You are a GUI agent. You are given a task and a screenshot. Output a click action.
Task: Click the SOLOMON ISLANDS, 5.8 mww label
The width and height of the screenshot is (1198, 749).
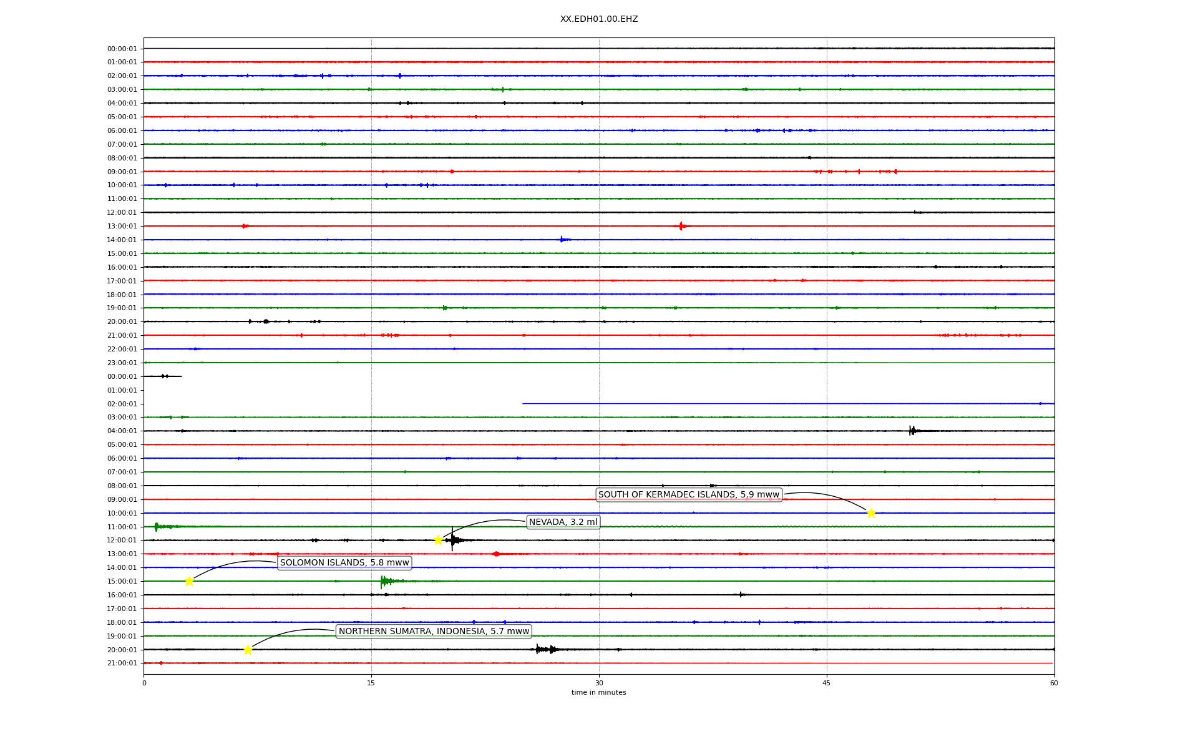pos(344,563)
